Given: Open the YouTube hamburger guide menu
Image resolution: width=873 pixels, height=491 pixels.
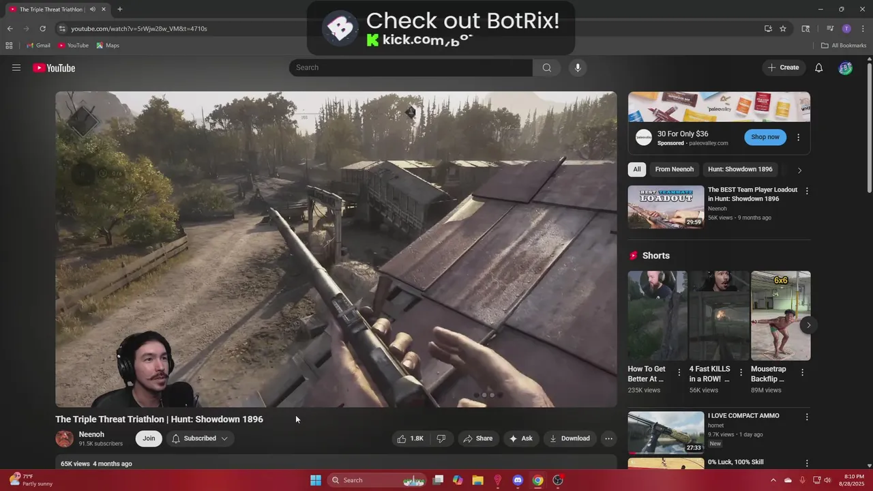Looking at the screenshot, I should pos(16,68).
